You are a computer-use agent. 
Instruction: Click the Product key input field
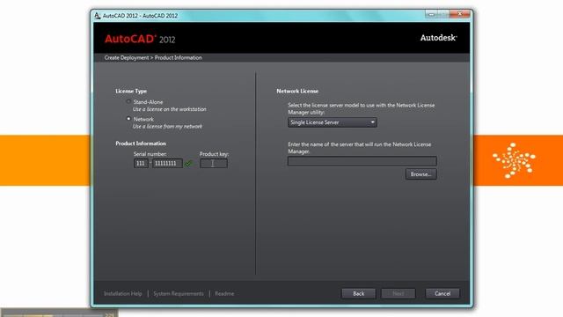click(214, 164)
